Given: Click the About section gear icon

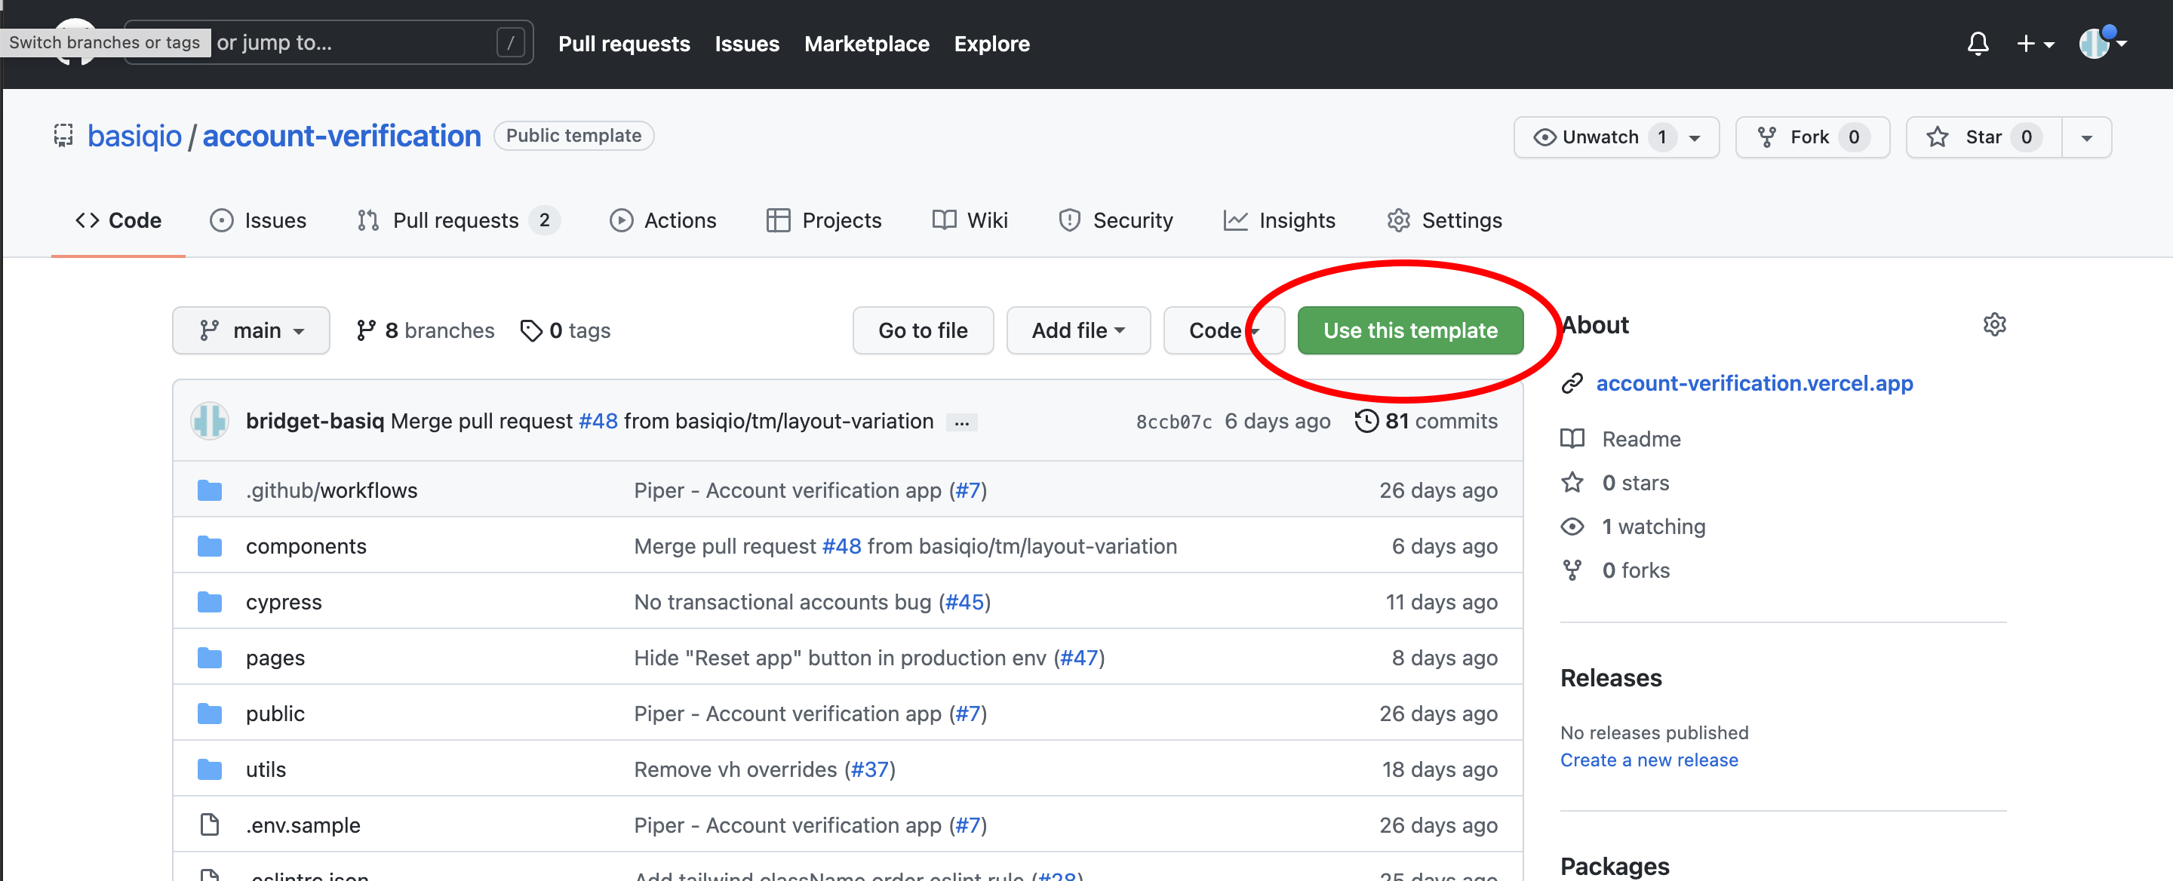Looking at the screenshot, I should [1993, 324].
